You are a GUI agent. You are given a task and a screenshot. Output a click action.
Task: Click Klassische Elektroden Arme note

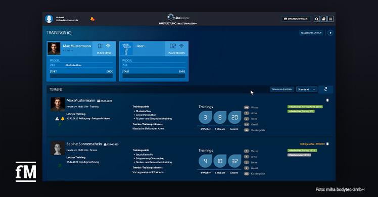click(148, 129)
